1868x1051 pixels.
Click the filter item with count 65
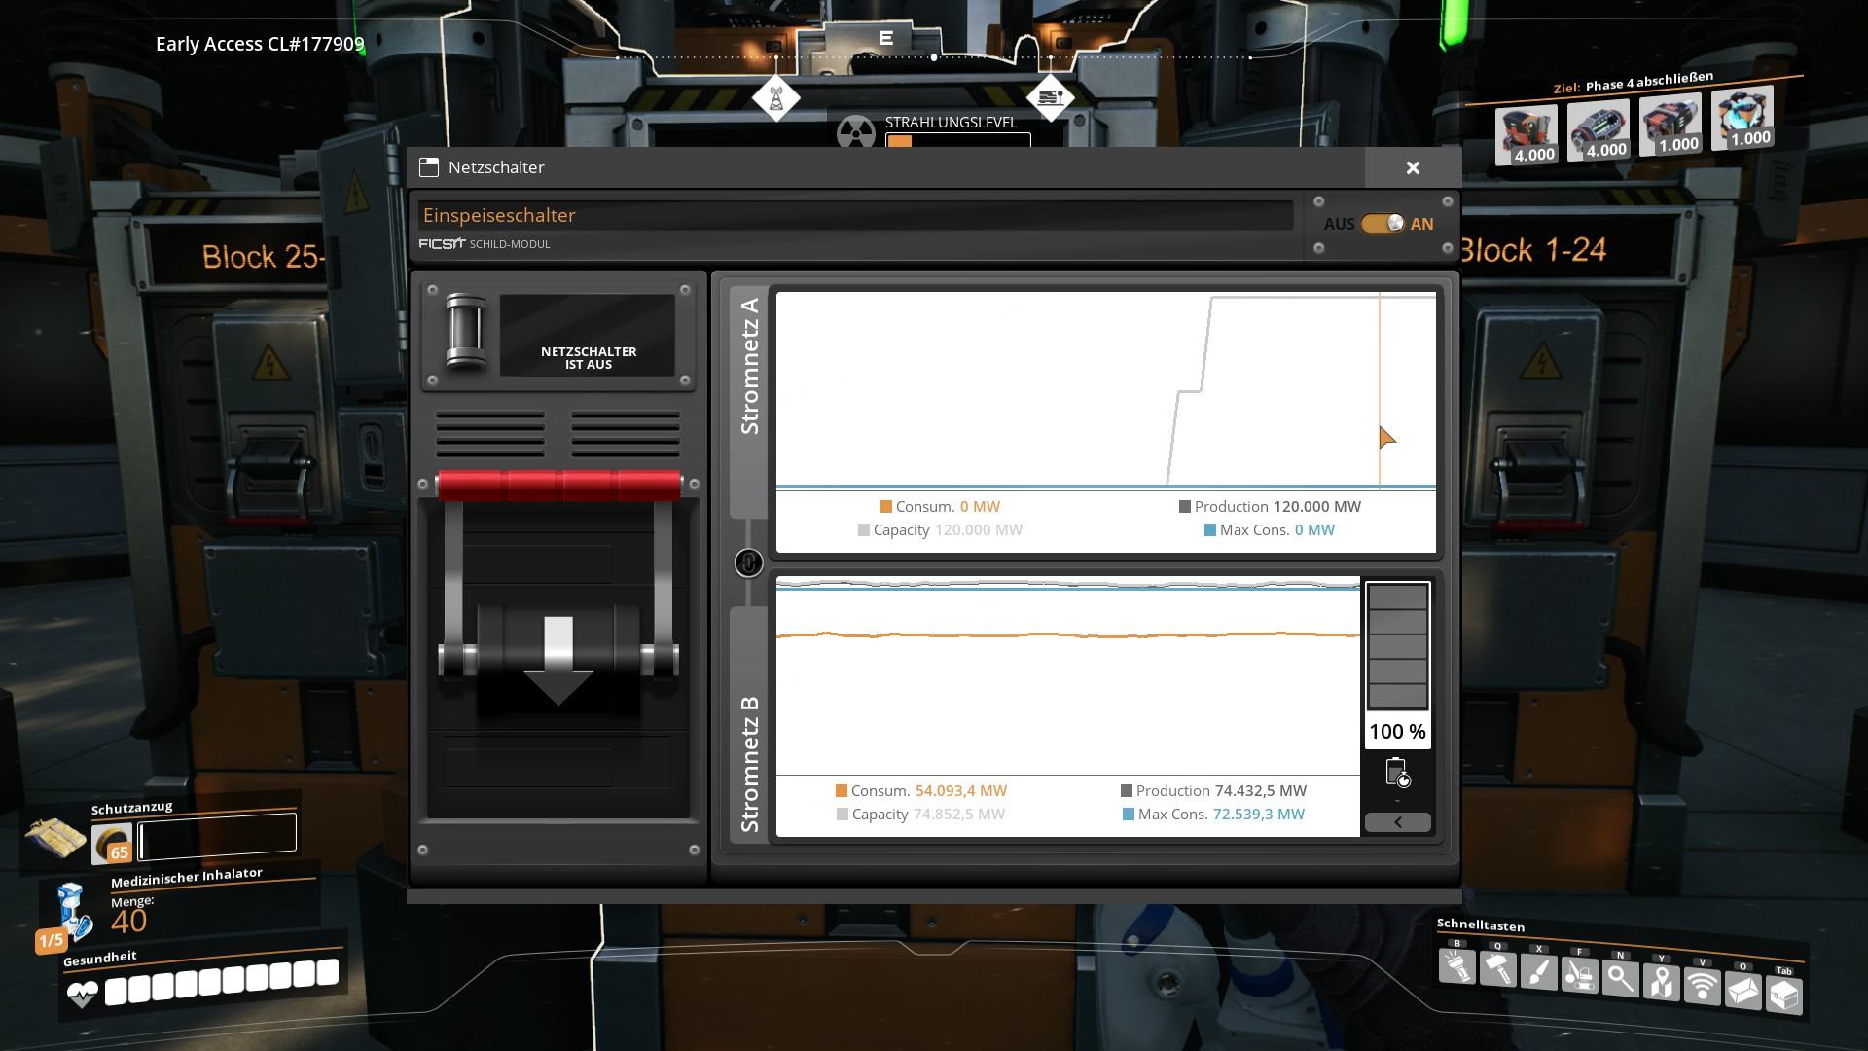[112, 843]
